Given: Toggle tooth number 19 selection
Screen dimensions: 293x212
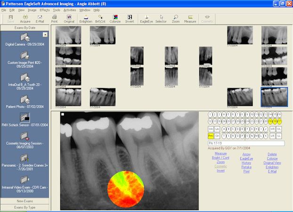Looking at the screenshot, I should pos(270,122).
